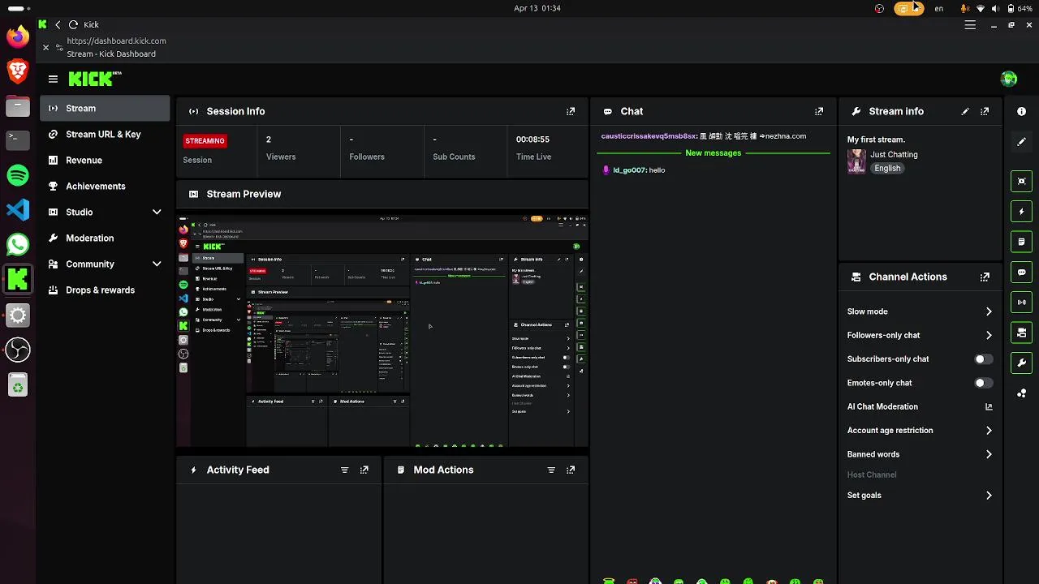This screenshot has width=1039, height=584.
Task: Go to the Revenue page
Action: coord(105,160)
